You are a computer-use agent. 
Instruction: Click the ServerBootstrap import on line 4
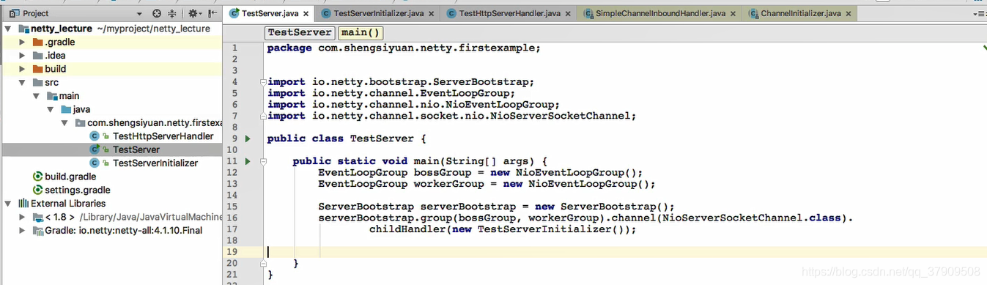click(x=401, y=82)
